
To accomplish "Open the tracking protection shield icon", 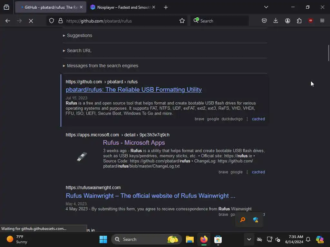I will 52,21.
